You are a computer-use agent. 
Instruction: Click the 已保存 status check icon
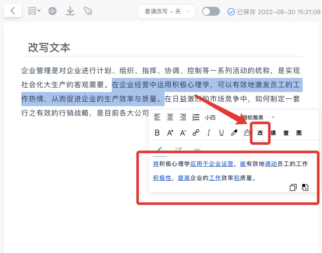(231, 12)
